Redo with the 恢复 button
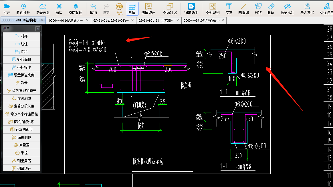 pyautogui.click(x=106, y=9)
